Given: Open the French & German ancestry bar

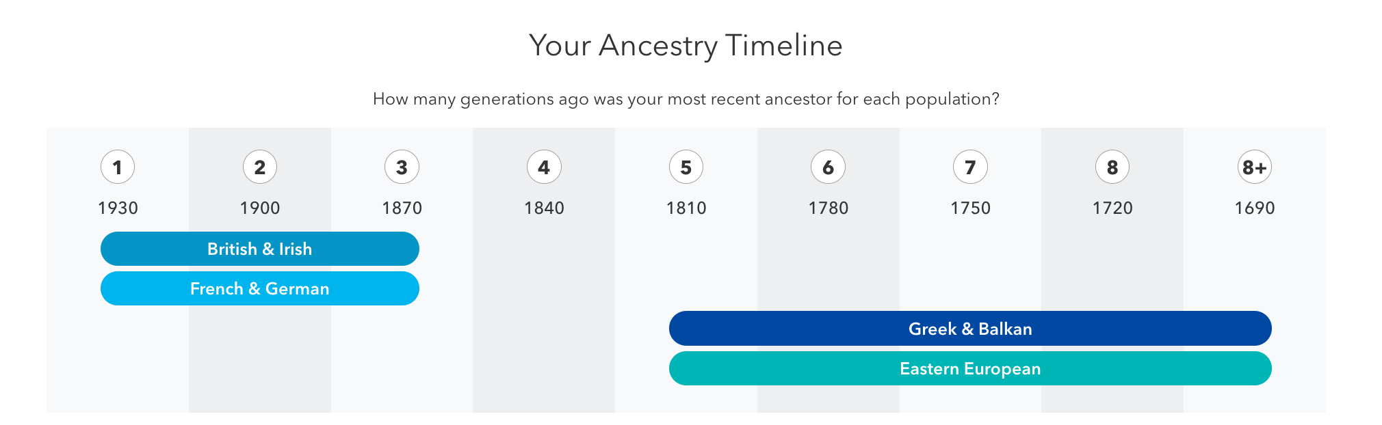Looking at the screenshot, I should pyautogui.click(x=260, y=288).
